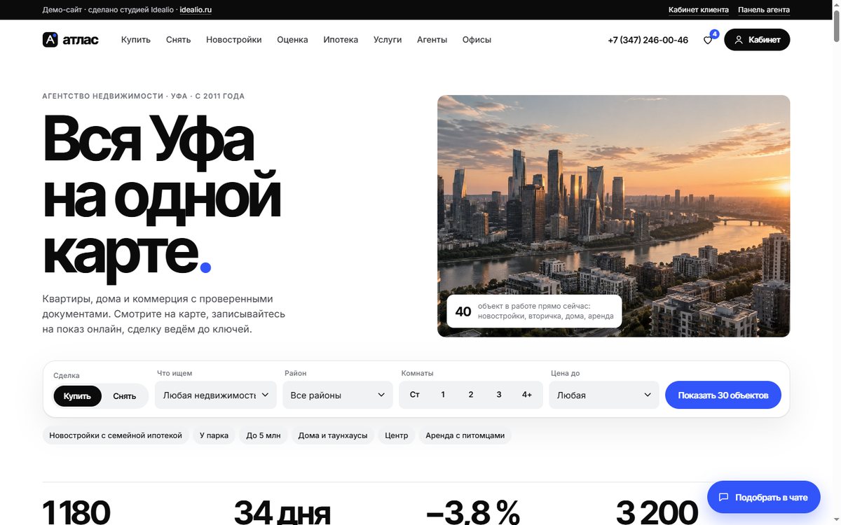Call the number +7 (347) 246-00-46
The width and height of the screenshot is (841, 525).
(648, 40)
